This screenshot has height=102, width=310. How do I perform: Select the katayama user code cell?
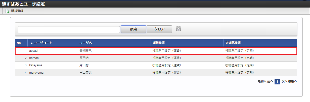point(53,65)
